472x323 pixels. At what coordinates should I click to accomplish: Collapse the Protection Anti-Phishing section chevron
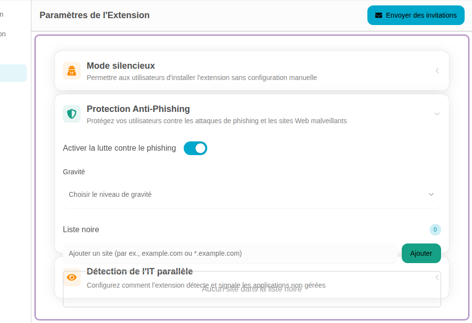click(437, 114)
